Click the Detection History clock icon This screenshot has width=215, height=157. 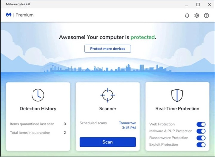pyautogui.click(x=38, y=95)
